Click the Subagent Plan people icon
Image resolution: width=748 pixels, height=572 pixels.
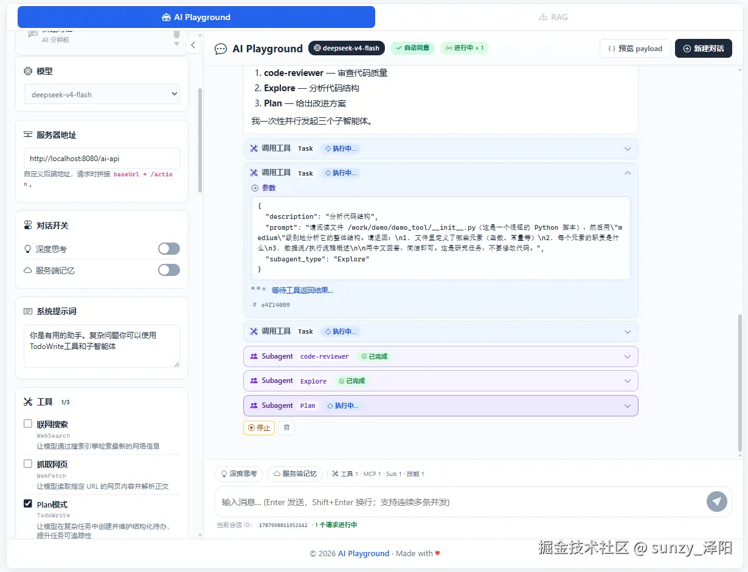click(254, 405)
